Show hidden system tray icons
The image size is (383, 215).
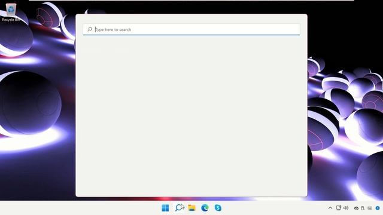pos(330,208)
